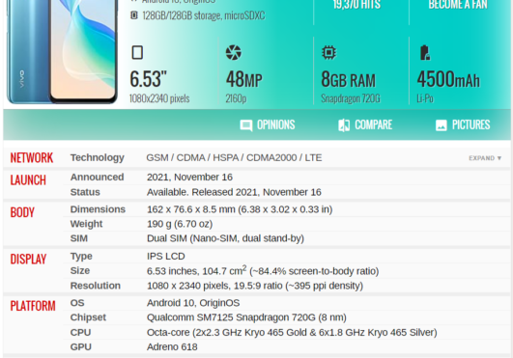This screenshot has height=358, width=513.
Task: Click the hits popularity counter
Action: coord(356,5)
